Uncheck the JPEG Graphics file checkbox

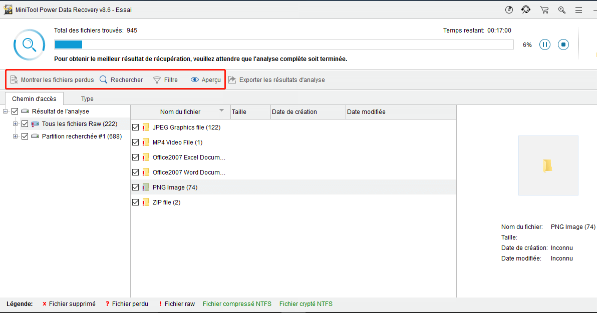(x=135, y=127)
